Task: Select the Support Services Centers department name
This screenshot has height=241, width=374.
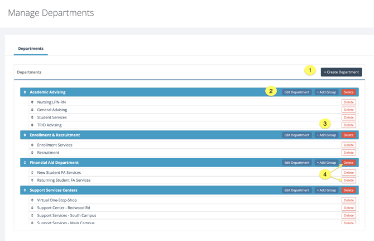Action: (54, 190)
